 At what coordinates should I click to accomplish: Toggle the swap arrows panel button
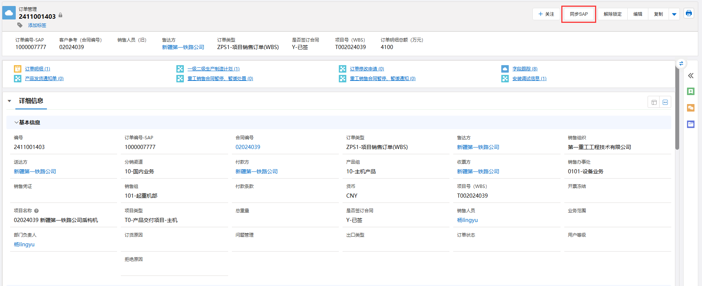coord(681,64)
